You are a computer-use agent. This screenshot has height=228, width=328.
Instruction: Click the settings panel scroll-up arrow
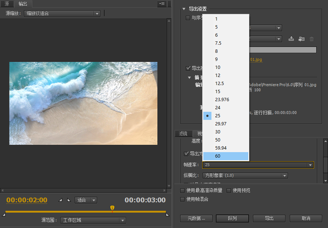[325, 141]
